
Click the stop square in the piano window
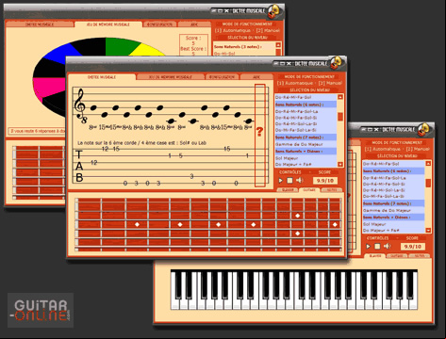[x=377, y=247]
